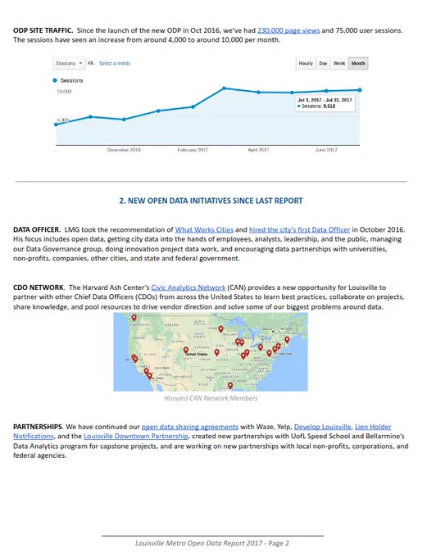The image size is (427, 557).
Task: Click the '10,000' y-axis label
Action: pos(64,92)
